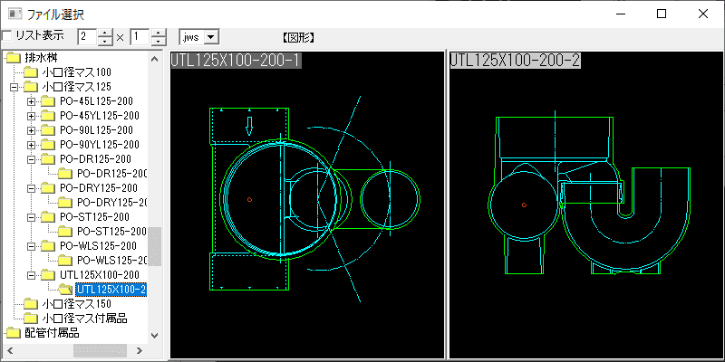
Task: Minimize the ファイル選択 window
Action: point(621,14)
